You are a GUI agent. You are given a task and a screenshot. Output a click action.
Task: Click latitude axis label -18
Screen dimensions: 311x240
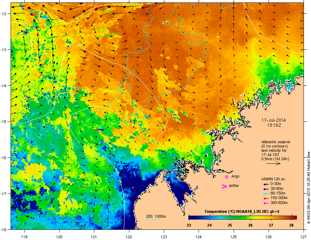coord(4,229)
